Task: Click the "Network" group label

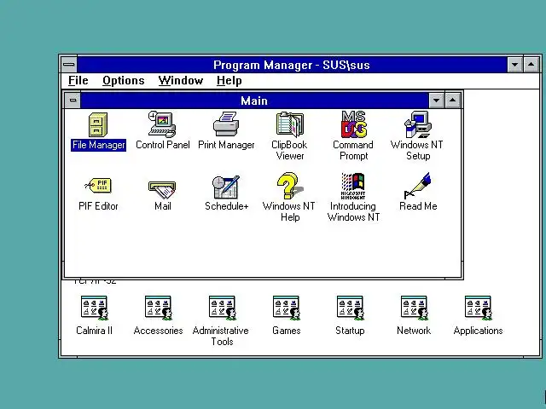Action: point(414,331)
